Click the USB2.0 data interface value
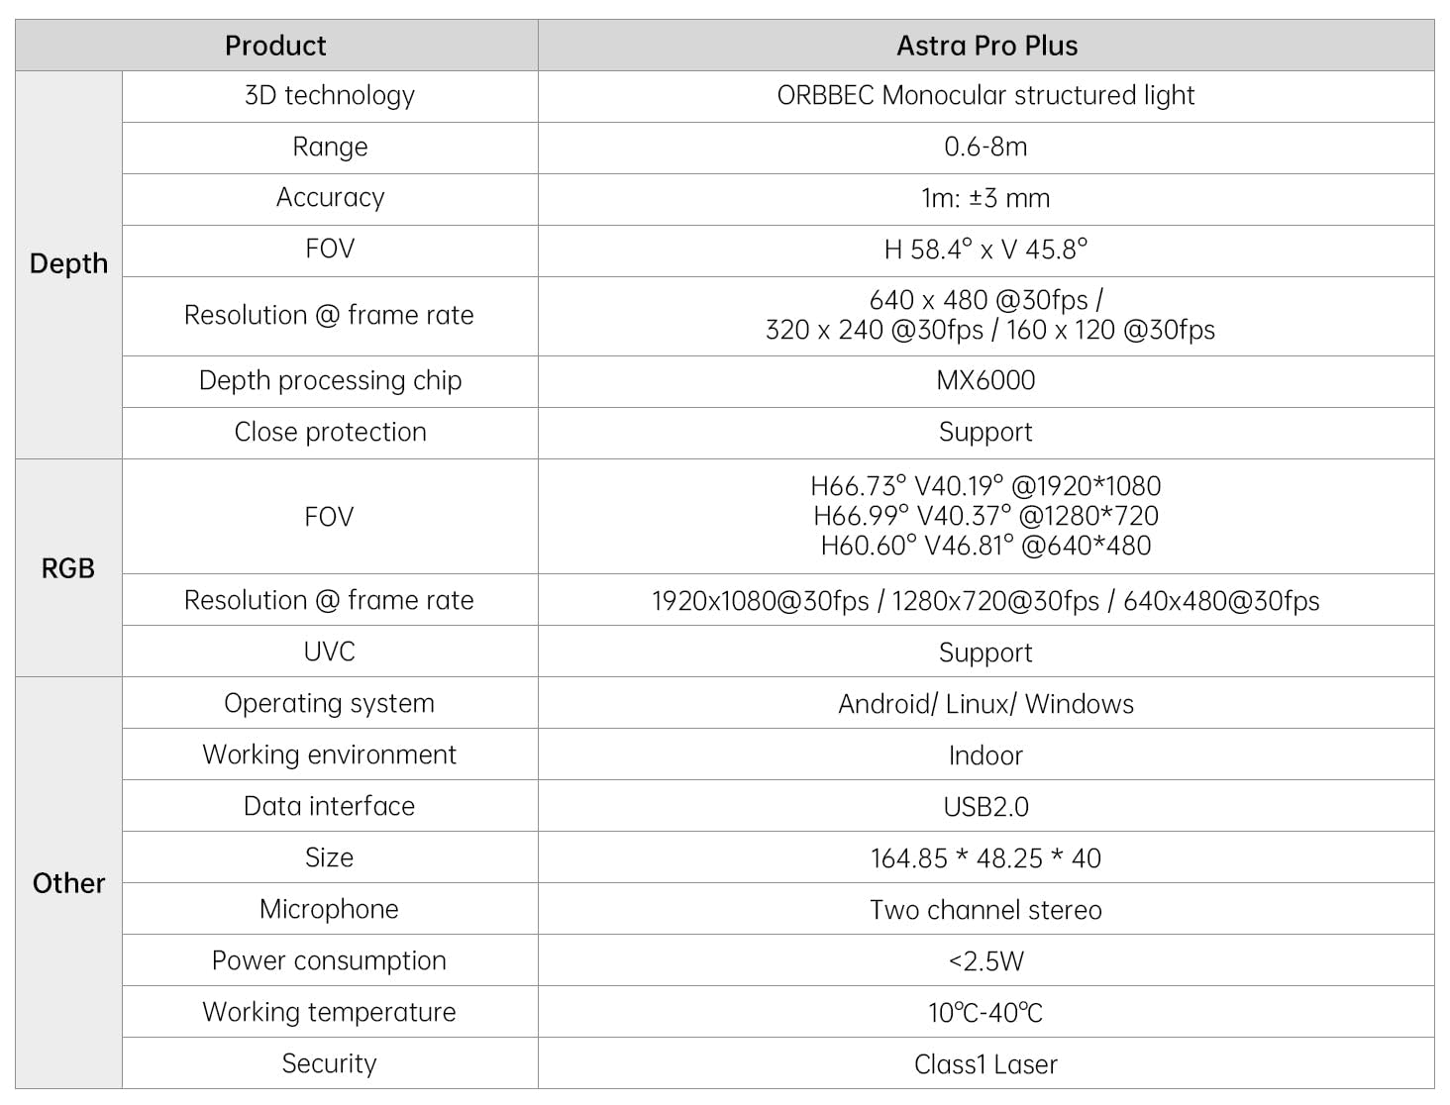The image size is (1450, 1105). tap(985, 807)
